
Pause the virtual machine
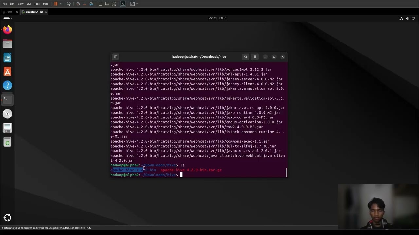click(56, 4)
